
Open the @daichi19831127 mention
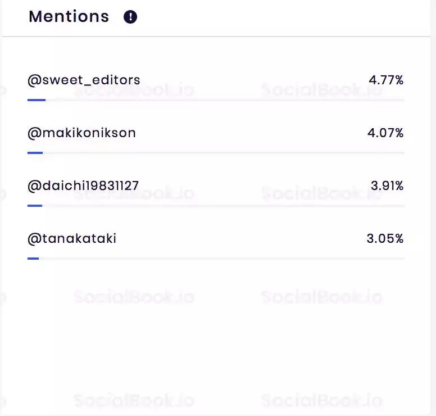(x=83, y=186)
